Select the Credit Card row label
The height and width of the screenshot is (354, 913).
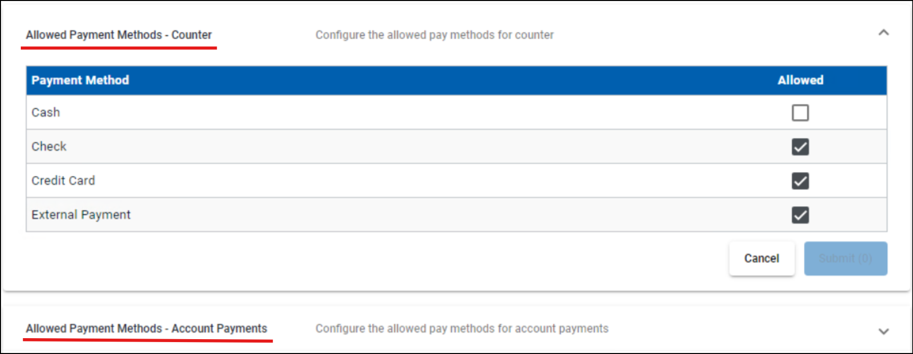(63, 181)
